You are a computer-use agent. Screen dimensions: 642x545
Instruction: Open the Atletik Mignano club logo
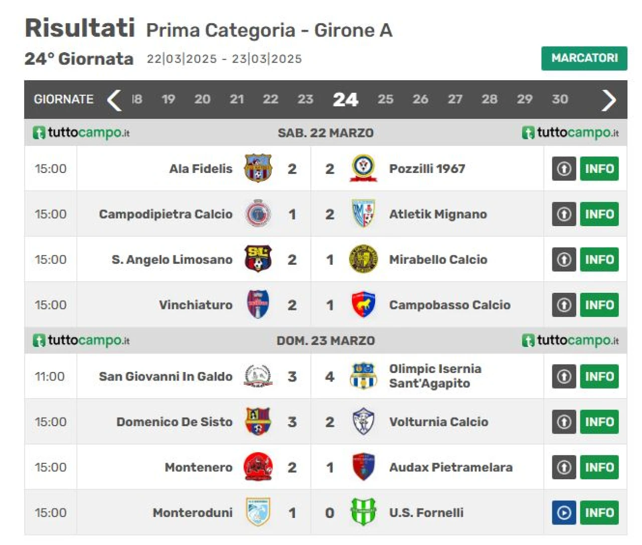[363, 214]
